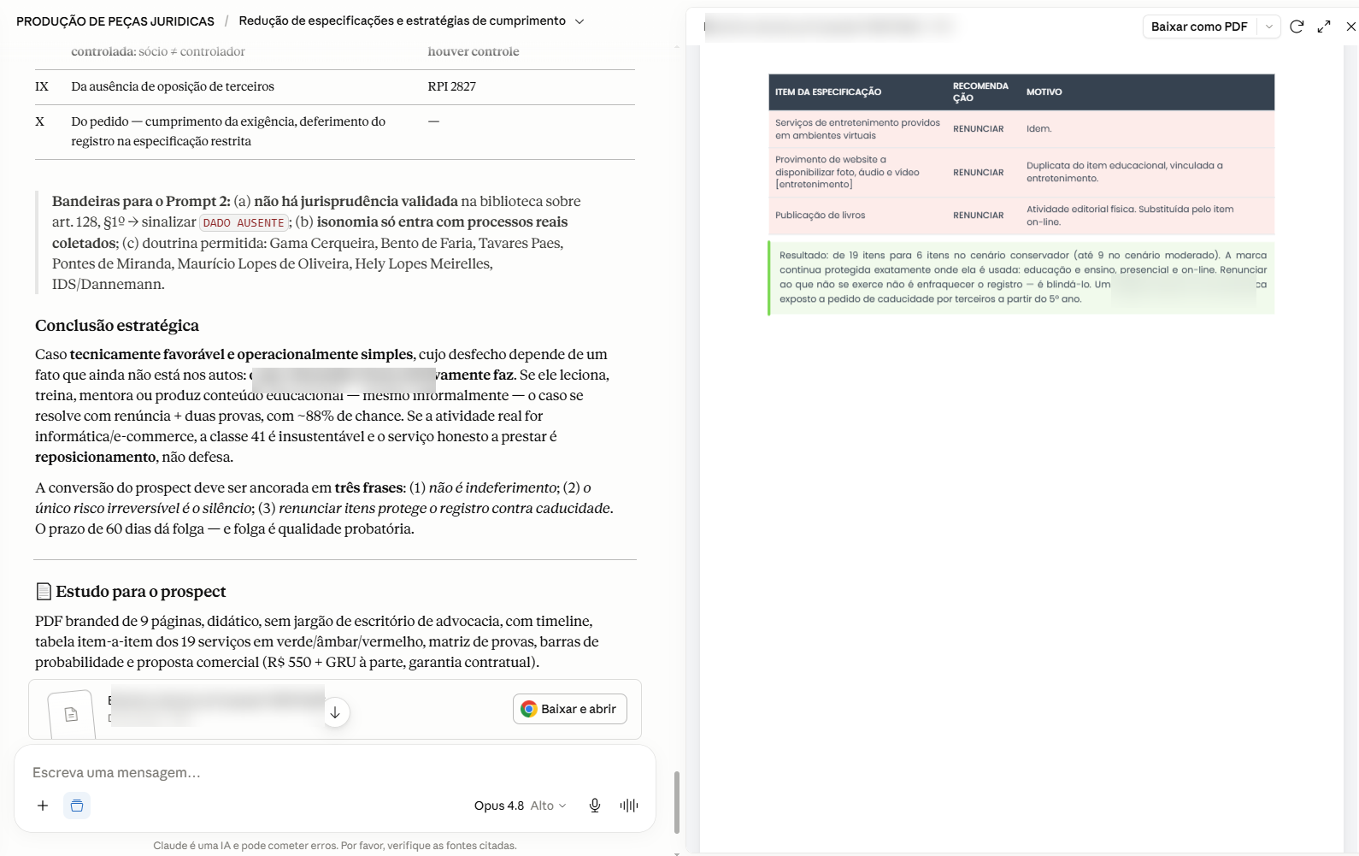Click the green Resultado summary box in PDF
1359x856 pixels.
(1021, 277)
